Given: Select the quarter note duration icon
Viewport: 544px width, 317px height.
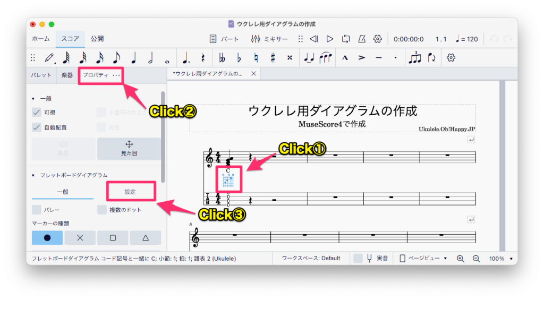Looking at the screenshot, I should pyautogui.click(x=133, y=57).
